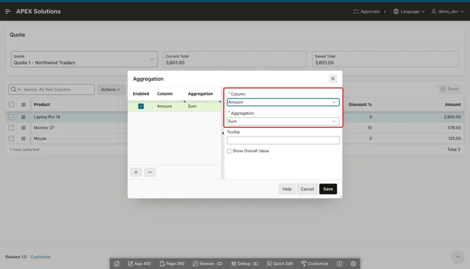Click the Tooltip text field
This screenshot has width=470, height=269.
(283, 140)
